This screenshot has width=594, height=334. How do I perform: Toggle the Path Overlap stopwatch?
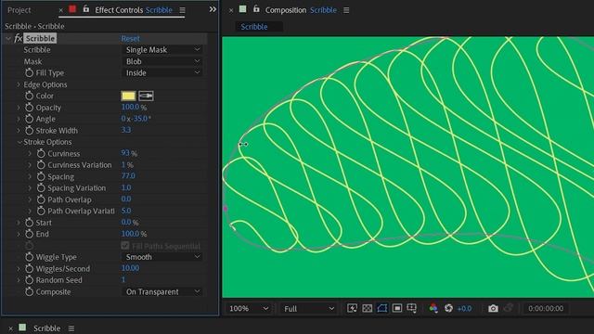pos(41,199)
